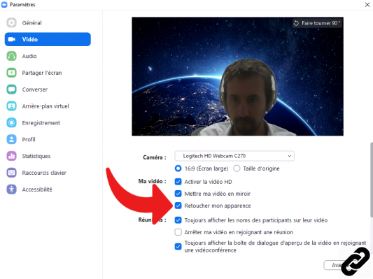373x279 pixels.
Task: Click the Statistiques bar chart icon
Action: [x=11, y=156]
